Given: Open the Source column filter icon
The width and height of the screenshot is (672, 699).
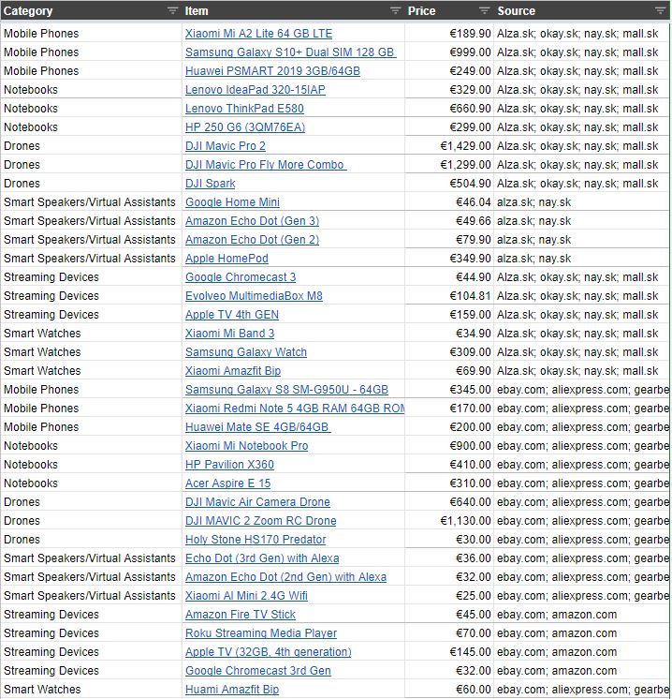Looking at the screenshot, I should [x=662, y=10].
